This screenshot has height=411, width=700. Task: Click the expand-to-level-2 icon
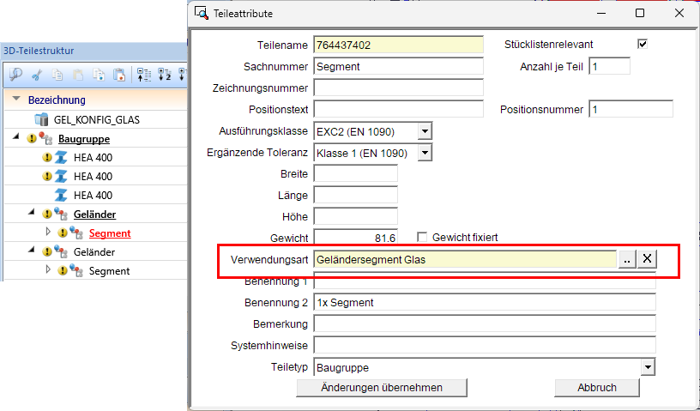pos(165,75)
